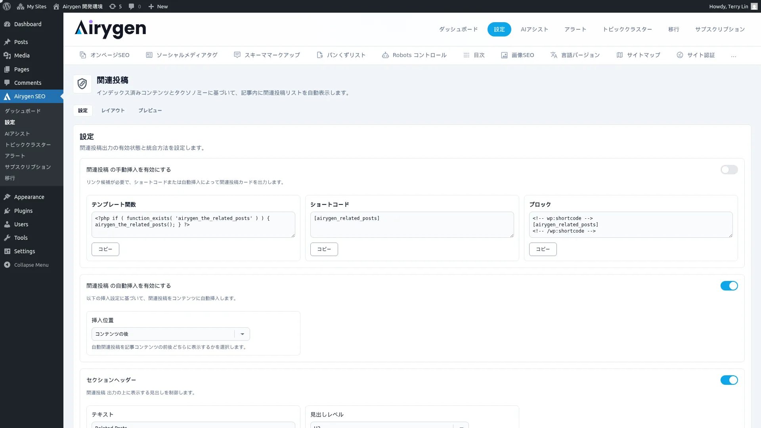Image resolution: width=761 pixels, height=428 pixels.
Task: Enable 関連投稿 manual insertion toggle
Action: pyautogui.click(x=729, y=170)
